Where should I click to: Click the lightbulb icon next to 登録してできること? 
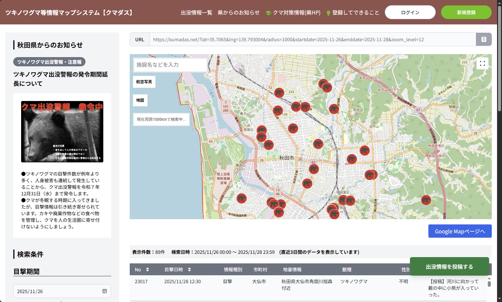pyautogui.click(x=328, y=13)
